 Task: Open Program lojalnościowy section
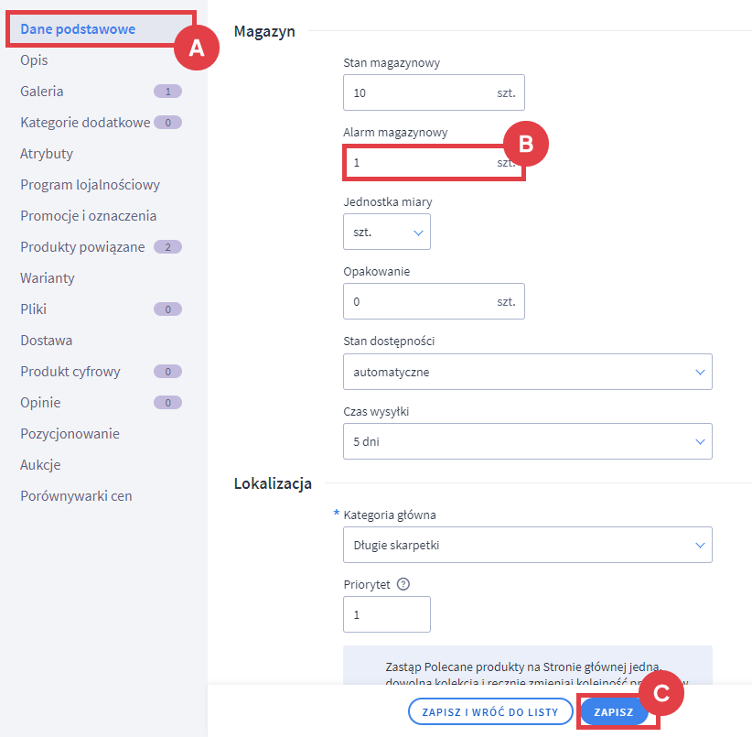click(90, 185)
